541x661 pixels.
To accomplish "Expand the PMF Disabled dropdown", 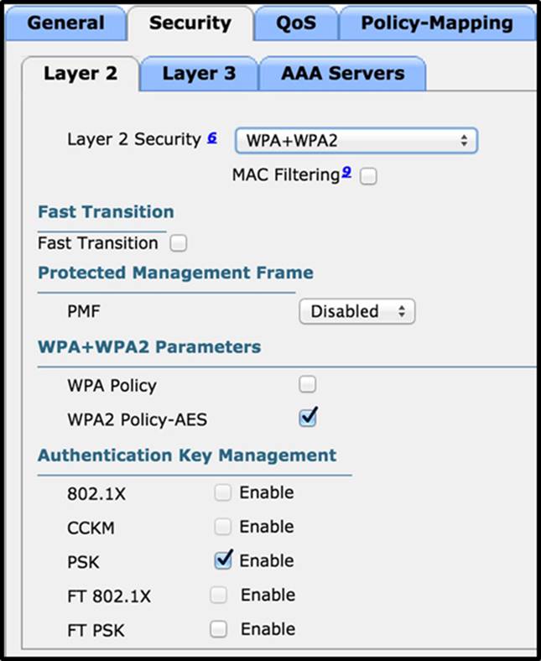I will (357, 311).
